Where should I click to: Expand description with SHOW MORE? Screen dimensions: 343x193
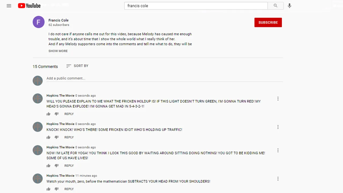point(58,51)
